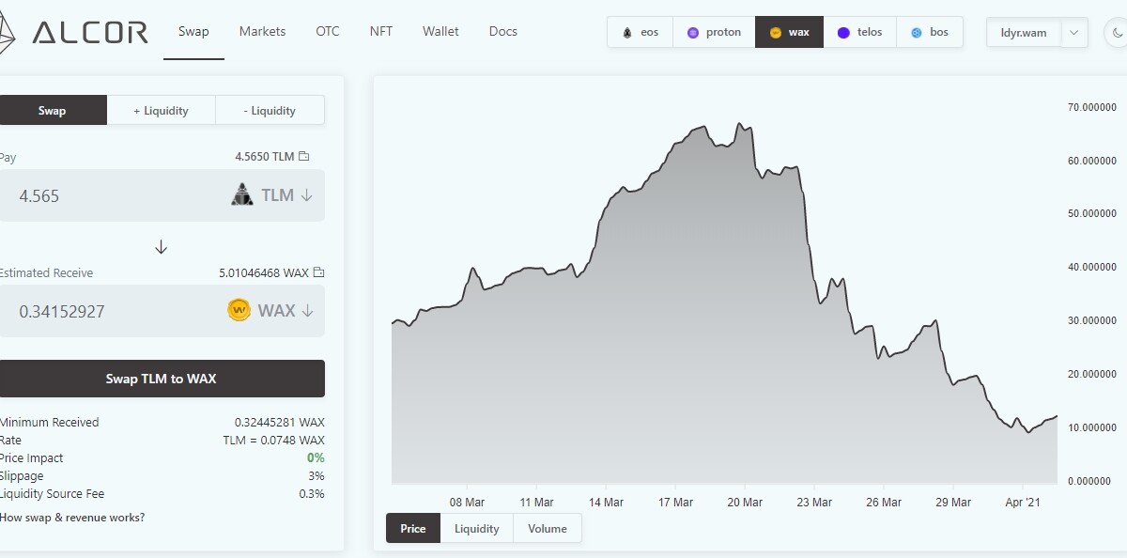The width and height of the screenshot is (1127, 558).
Task: Click the TLM token logo
Action: pyautogui.click(x=242, y=195)
